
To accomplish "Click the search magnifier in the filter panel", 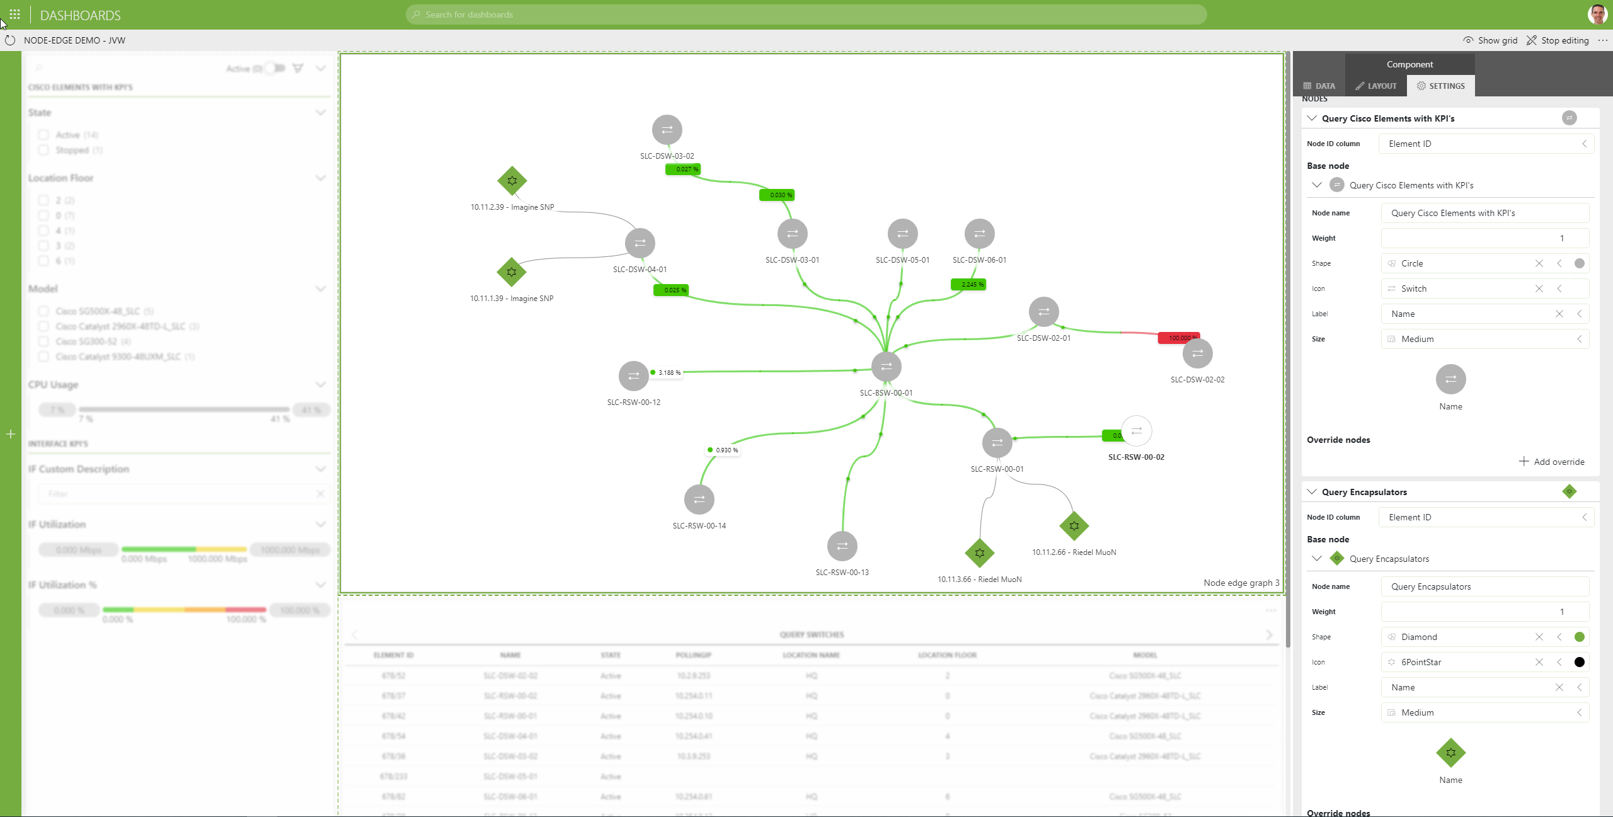I will 38,67.
